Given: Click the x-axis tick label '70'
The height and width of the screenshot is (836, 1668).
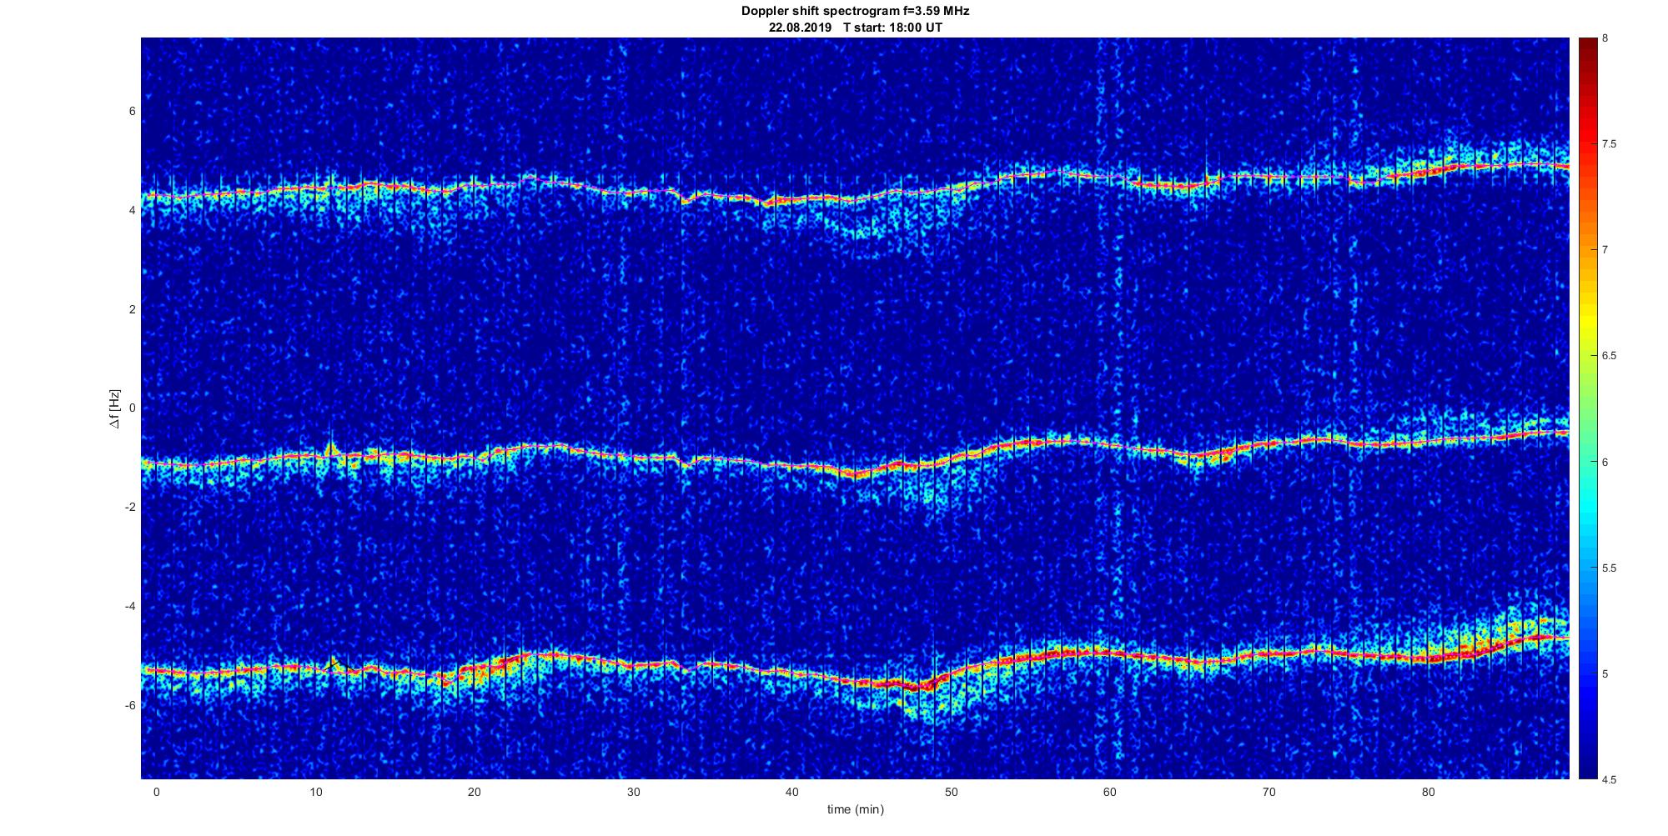Looking at the screenshot, I should tap(1269, 792).
